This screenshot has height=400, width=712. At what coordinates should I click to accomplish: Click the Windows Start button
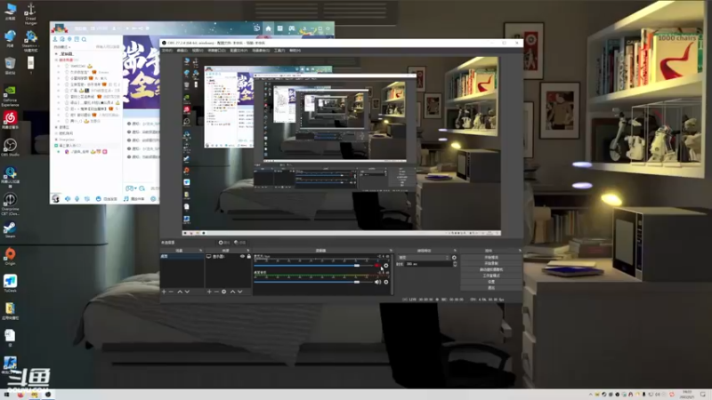pyautogui.click(x=6, y=395)
